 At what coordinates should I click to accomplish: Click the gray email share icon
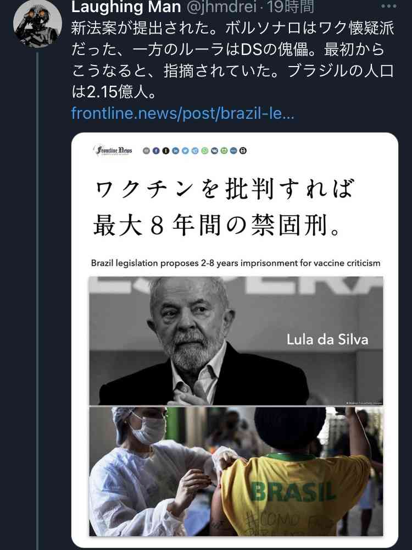tap(146, 151)
